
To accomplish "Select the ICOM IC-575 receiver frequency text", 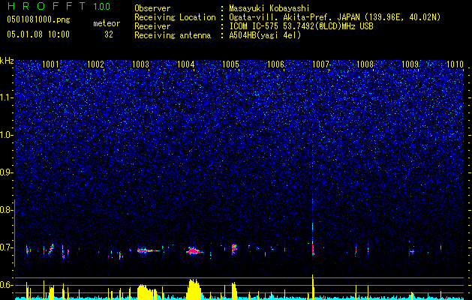I will click(x=301, y=26).
